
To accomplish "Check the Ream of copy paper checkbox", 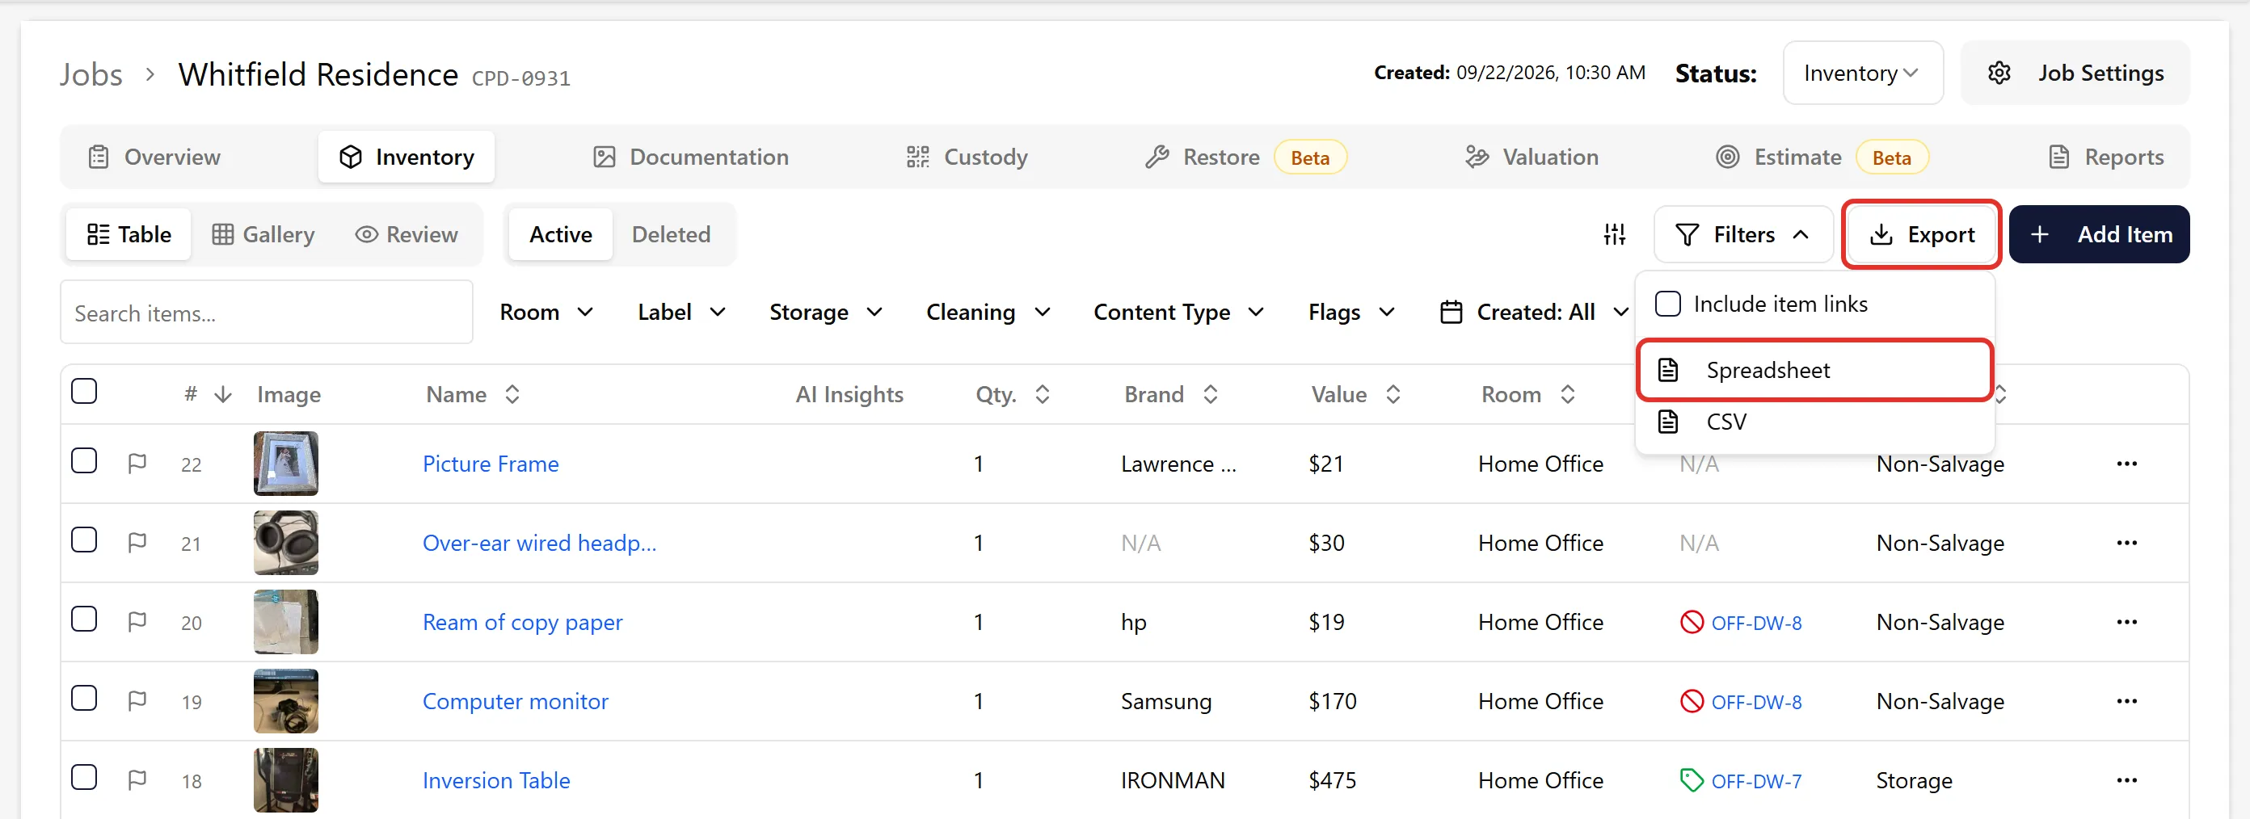I will point(84,619).
